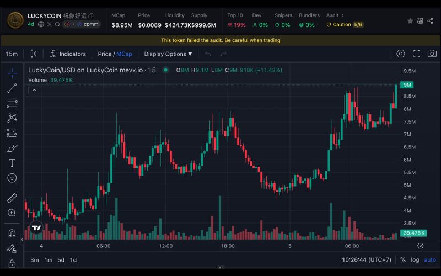The image size is (441, 276).
Task: Click the Caution 5/6 audit badge
Action: [345, 25]
